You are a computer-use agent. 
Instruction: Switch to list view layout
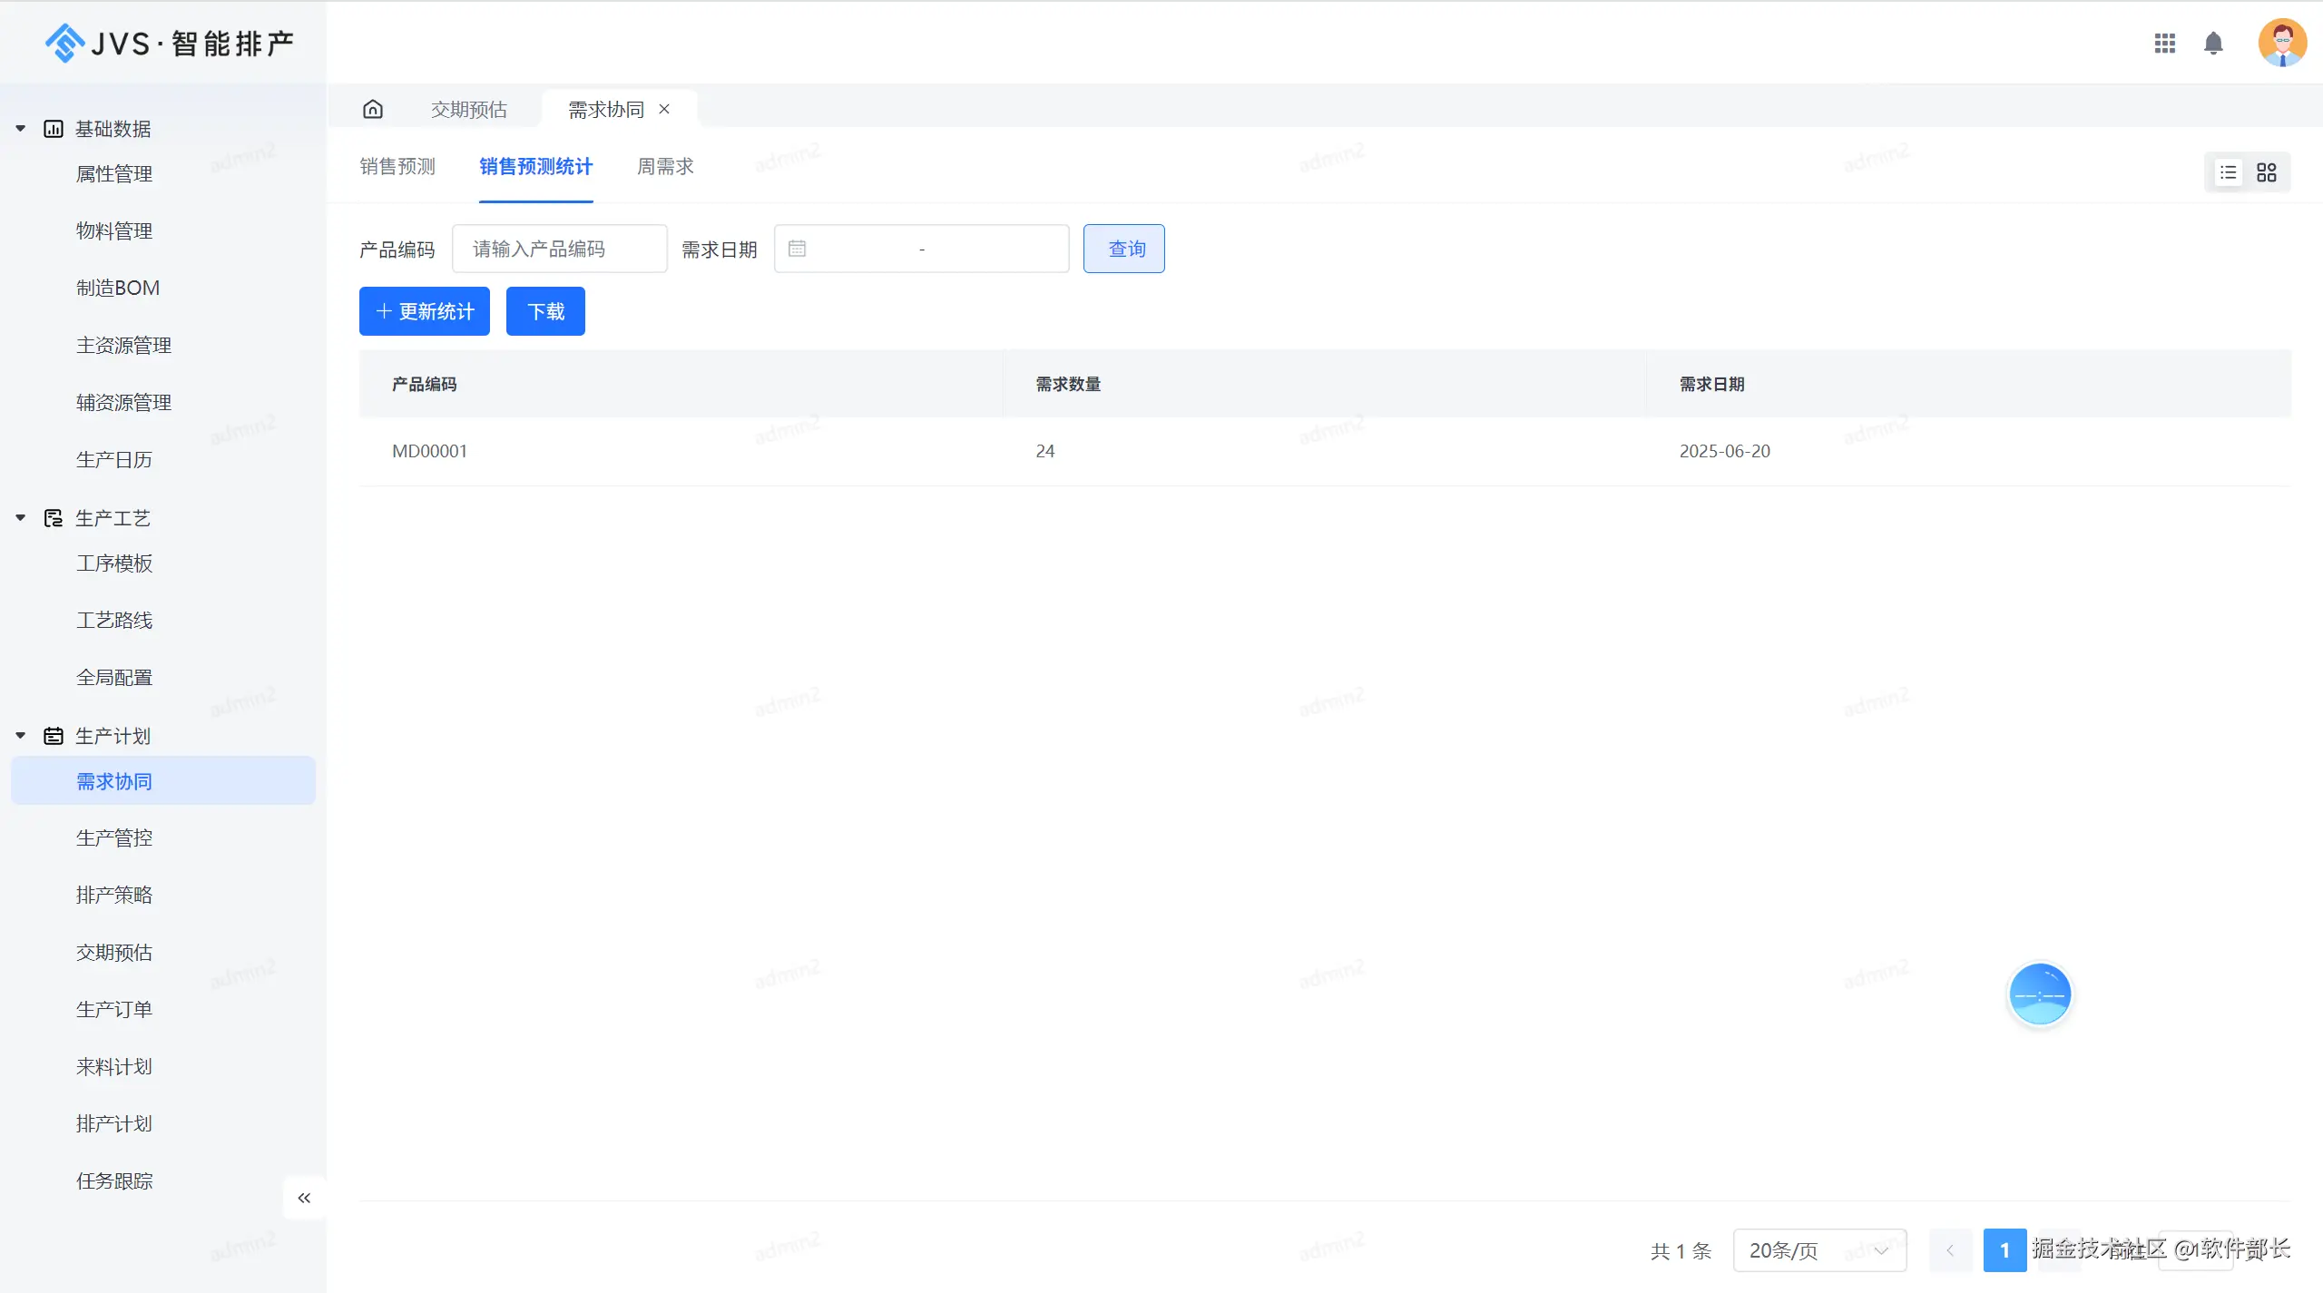click(x=2229, y=172)
